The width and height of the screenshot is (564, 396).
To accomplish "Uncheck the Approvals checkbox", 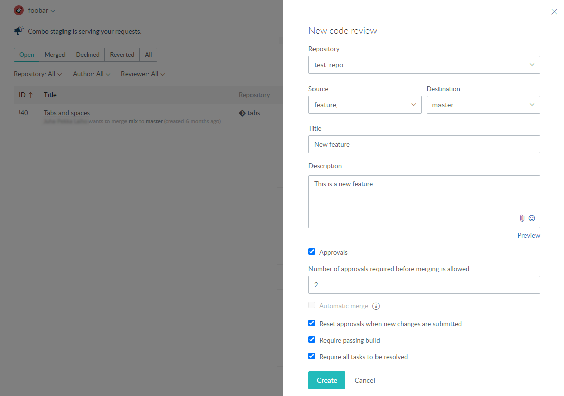I will click(x=311, y=252).
